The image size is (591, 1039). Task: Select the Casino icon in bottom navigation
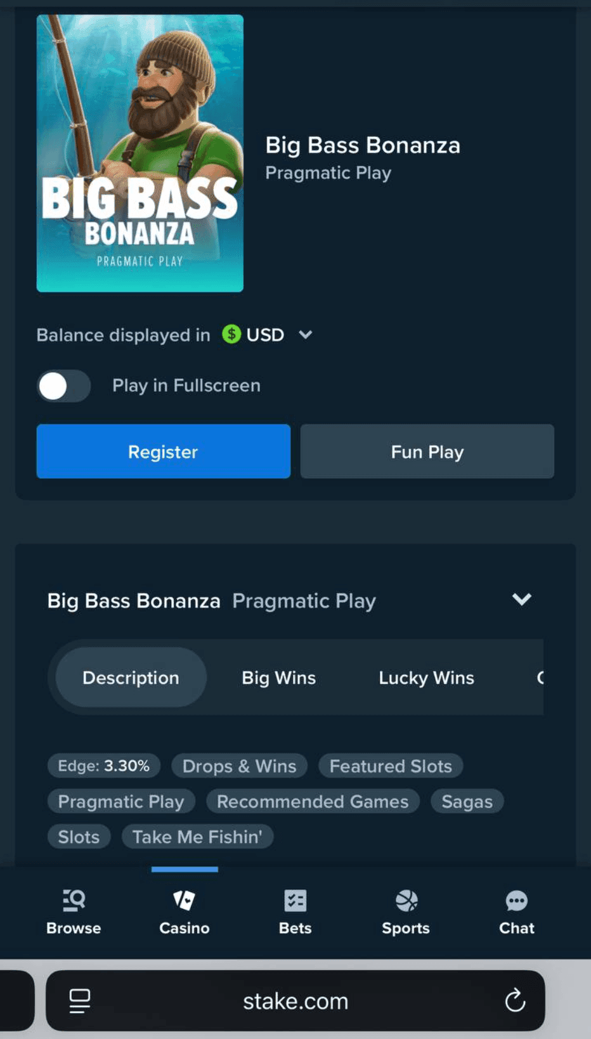184,900
